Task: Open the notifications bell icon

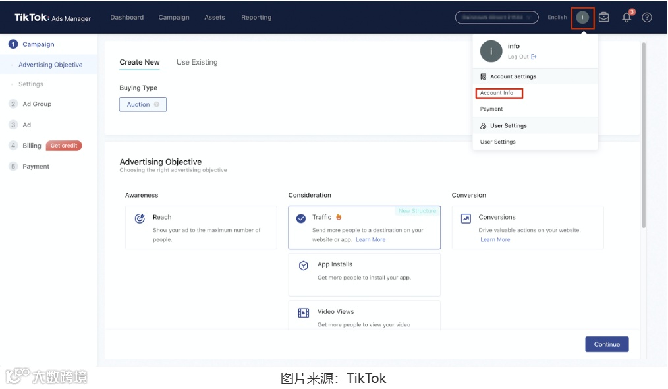Action: pos(626,18)
